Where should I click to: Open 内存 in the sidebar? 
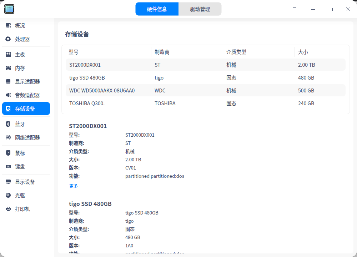click(x=26, y=68)
